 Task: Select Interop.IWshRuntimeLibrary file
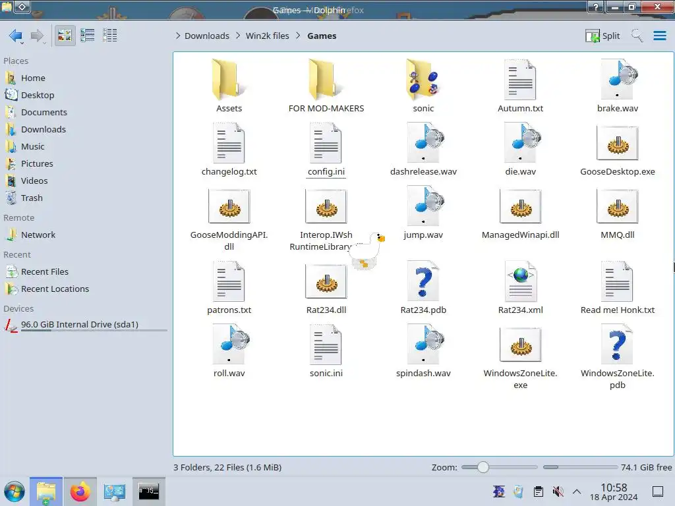coord(326,219)
